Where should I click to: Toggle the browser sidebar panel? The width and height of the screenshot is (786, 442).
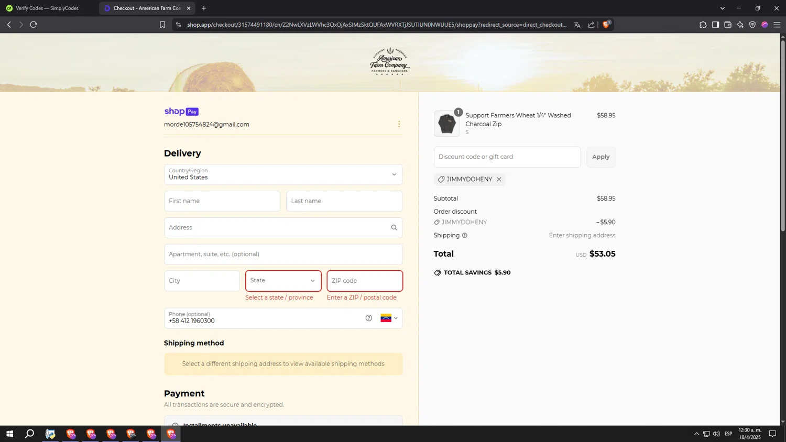(x=715, y=25)
